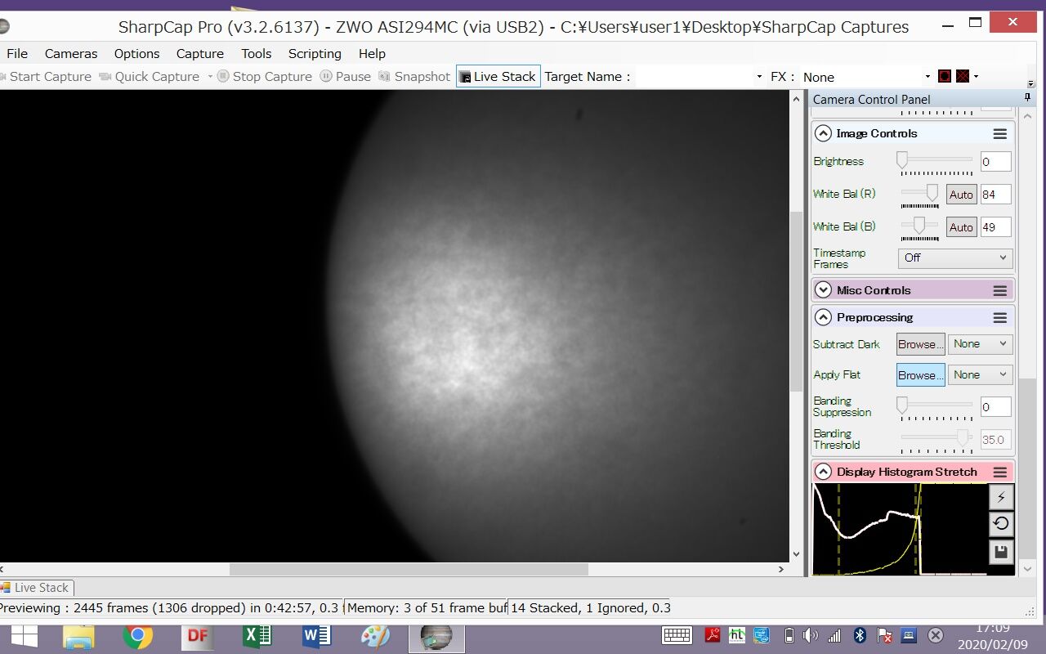Screen dimensions: 1046x654
Task: Click Quick Capture in the toolbar
Action: tap(149, 76)
